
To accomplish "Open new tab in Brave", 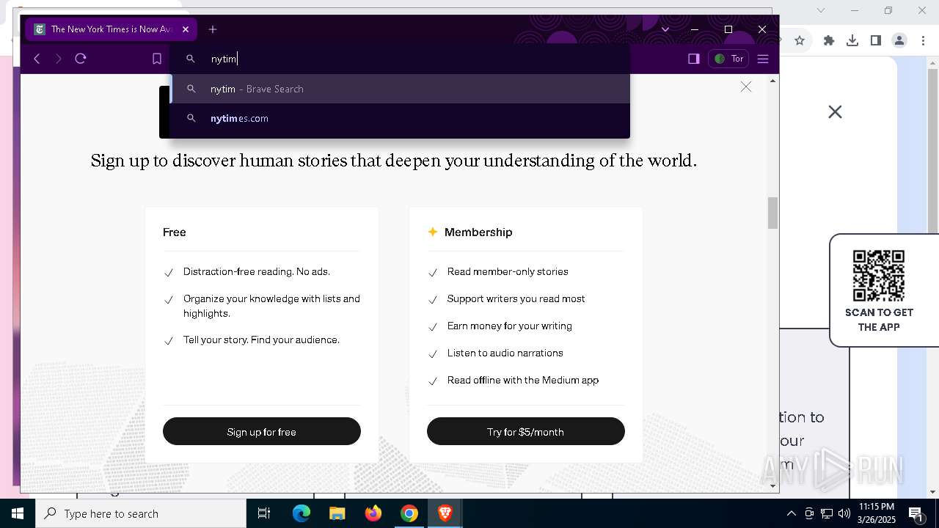I will (213, 29).
